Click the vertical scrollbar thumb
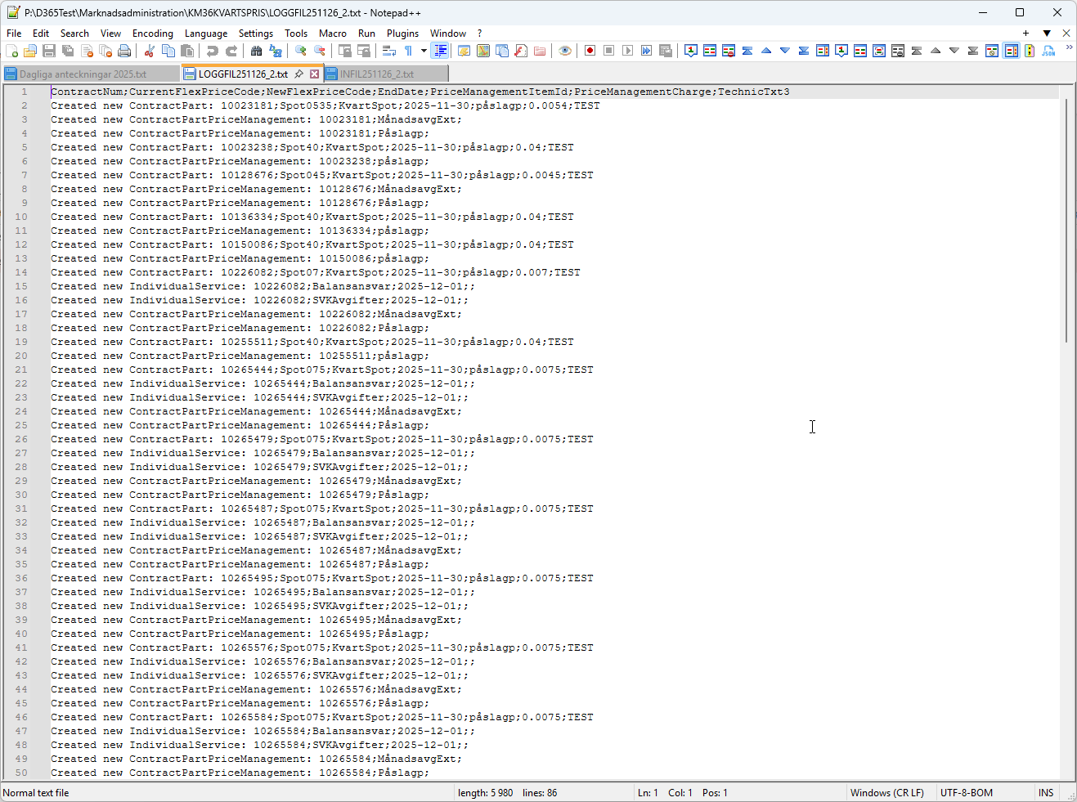The image size is (1077, 802). point(1066,221)
